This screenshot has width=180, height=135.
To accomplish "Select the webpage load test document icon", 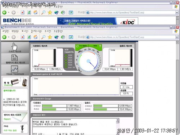I will (x=14, y=58).
